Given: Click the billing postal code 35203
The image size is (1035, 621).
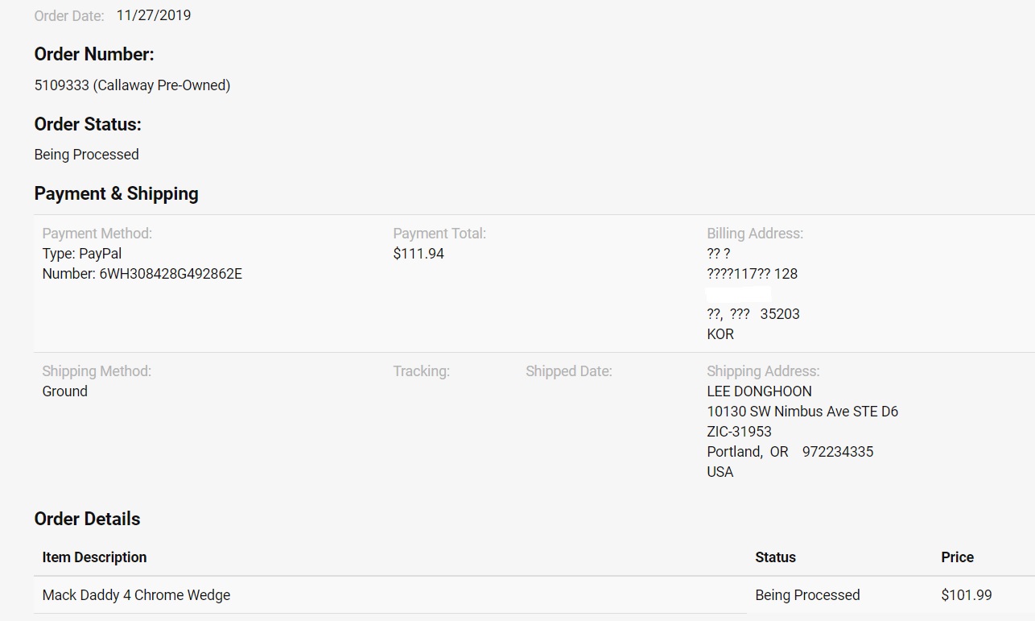Looking at the screenshot, I should click(x=780, y=314).
